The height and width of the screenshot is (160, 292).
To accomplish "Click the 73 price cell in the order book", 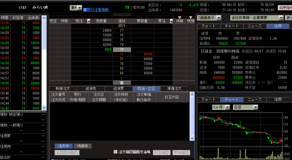I will 122,49.
